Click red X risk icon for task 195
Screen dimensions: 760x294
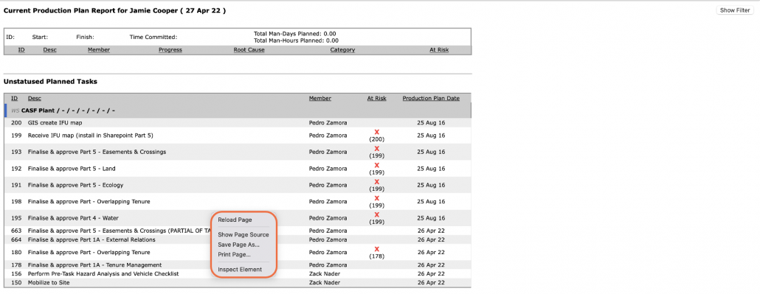pos(376,214)
